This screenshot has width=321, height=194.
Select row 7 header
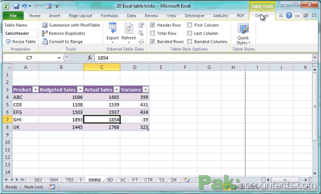[x=8, y=119]
